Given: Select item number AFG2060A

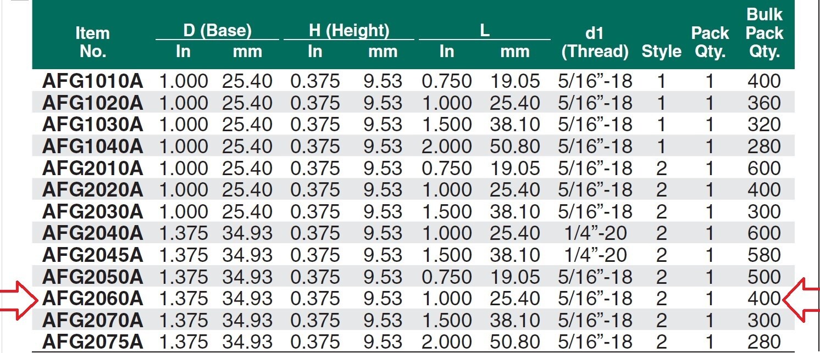Looking at the screenshot, I should (x=92, y=298).
